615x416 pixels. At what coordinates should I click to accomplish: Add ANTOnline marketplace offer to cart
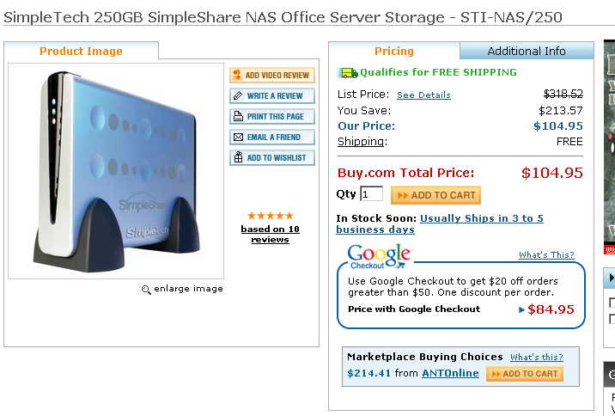point(525,374)
